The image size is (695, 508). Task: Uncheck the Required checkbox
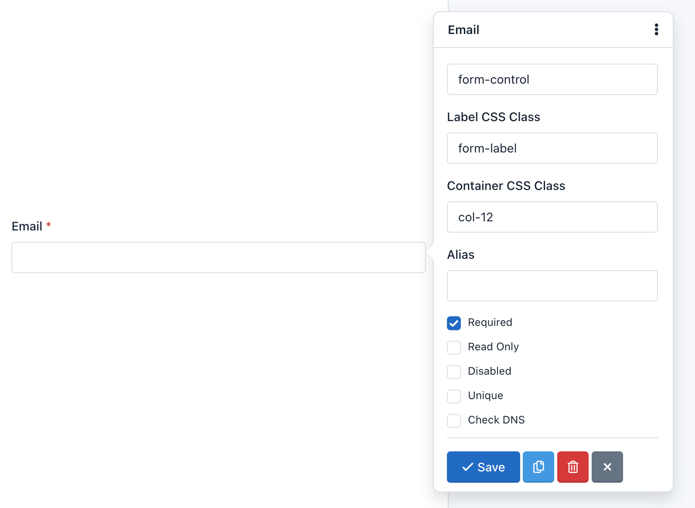(453, 323)
